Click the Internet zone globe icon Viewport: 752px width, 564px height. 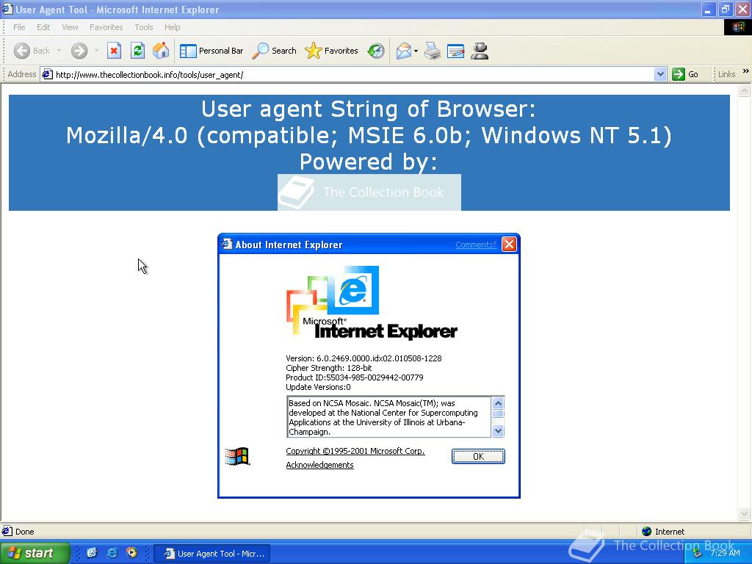click(x=646, y=532)
